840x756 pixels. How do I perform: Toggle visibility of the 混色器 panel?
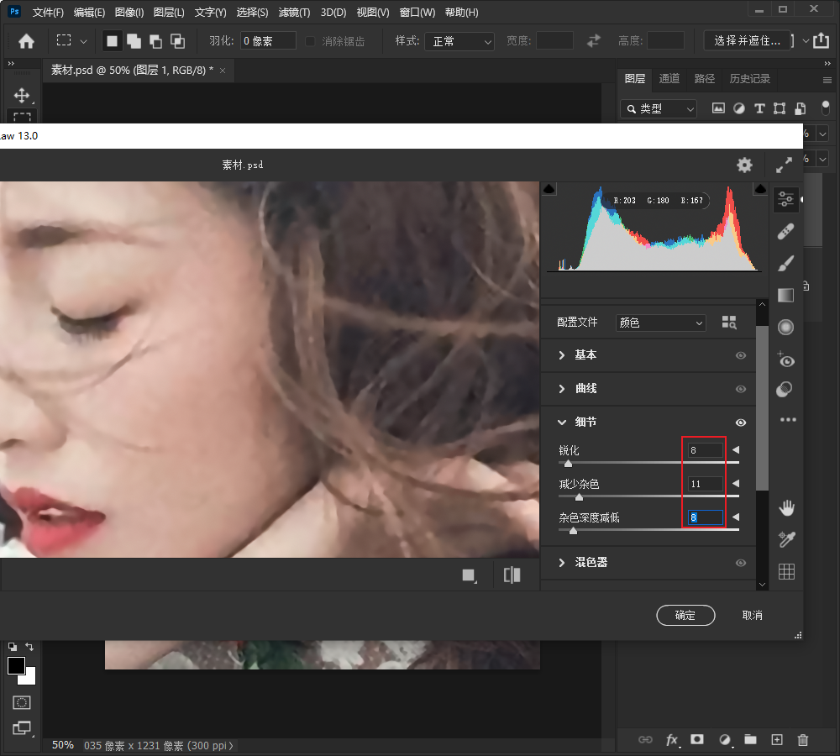[741, 563]
